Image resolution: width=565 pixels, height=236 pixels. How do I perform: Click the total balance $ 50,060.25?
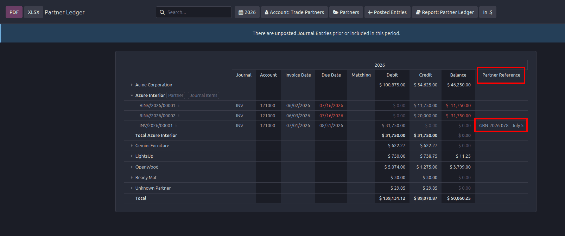[x=459, y=198]
